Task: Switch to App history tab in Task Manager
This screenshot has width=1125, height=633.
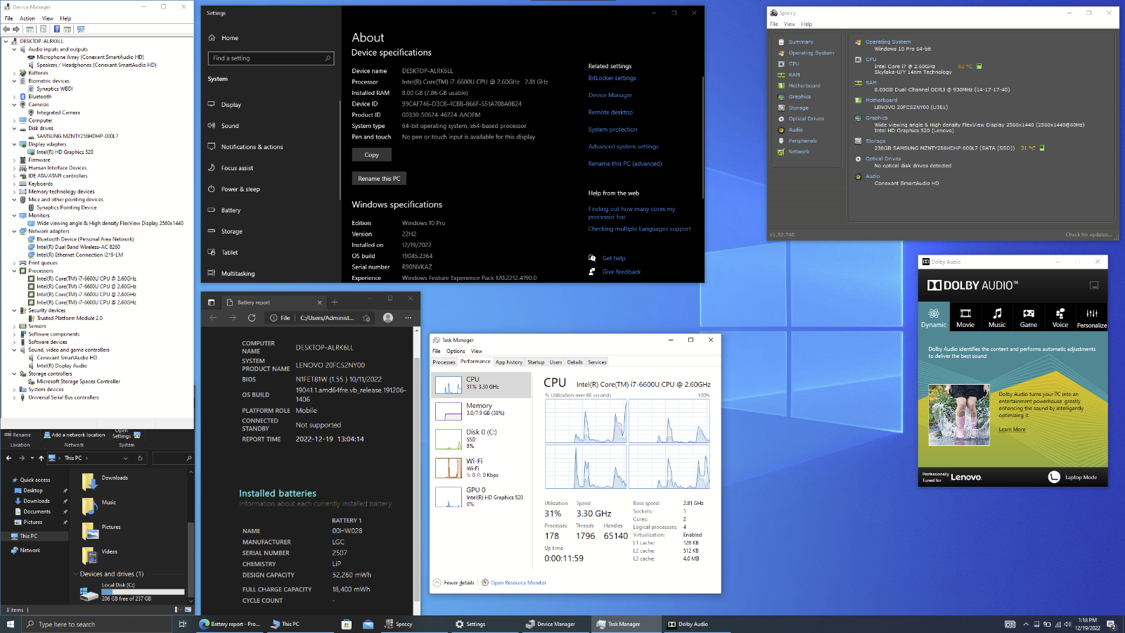Action: (x=509, y=362)
